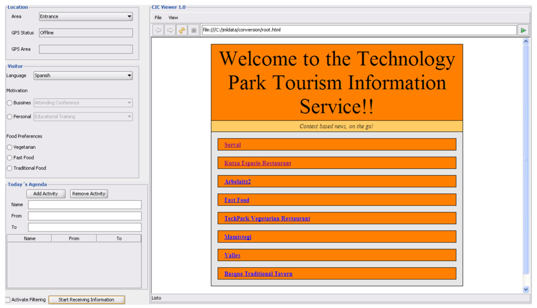This screenshot has height=308, width=537.
Task: Select the Personal motivation radio button
Action: 10,117
